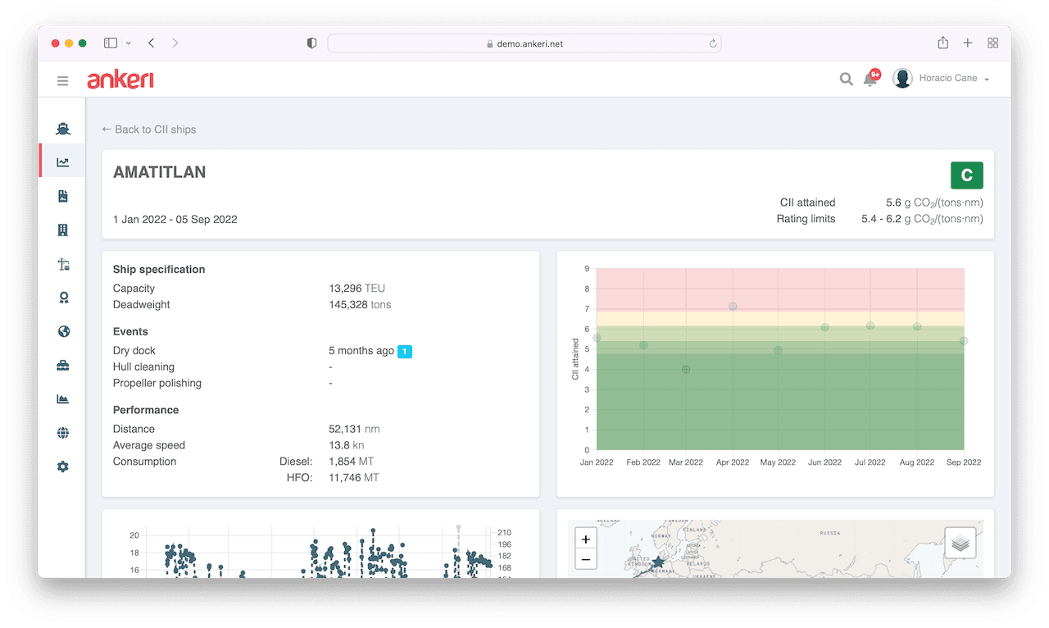The image size is (1049, 628).
Task: Open the crane port icon in sidebar
Action: pos(63,264)
